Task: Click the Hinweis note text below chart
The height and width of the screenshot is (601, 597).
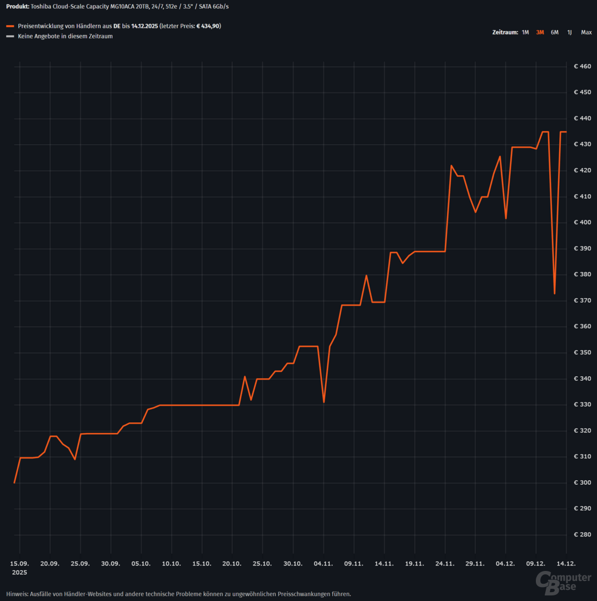Action: tap(178, 594)
